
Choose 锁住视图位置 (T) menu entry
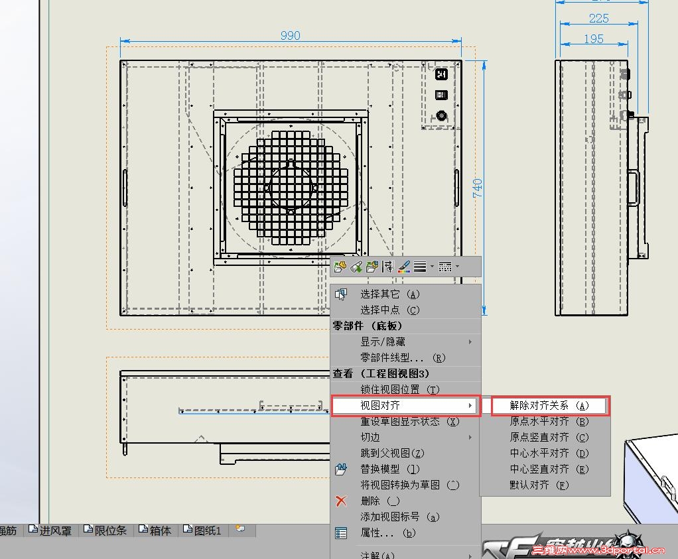point(405,389)
